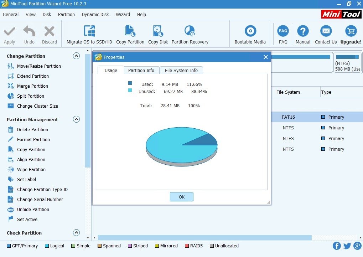
Task: Click OK in Properties dialog
Action: pyautogui.click(x=182, y=197)
